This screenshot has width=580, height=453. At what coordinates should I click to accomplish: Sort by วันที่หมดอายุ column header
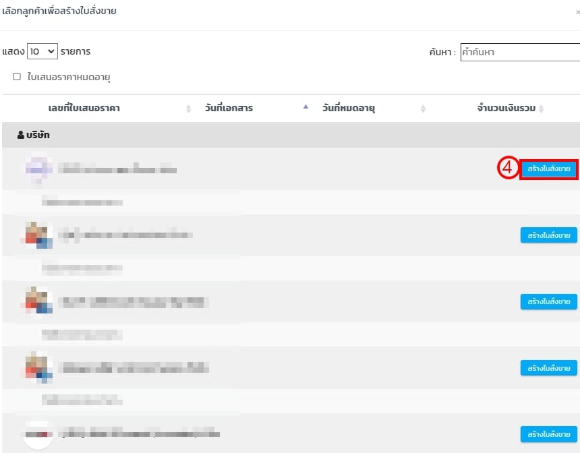pyautogui.click(x=349, y=109)
